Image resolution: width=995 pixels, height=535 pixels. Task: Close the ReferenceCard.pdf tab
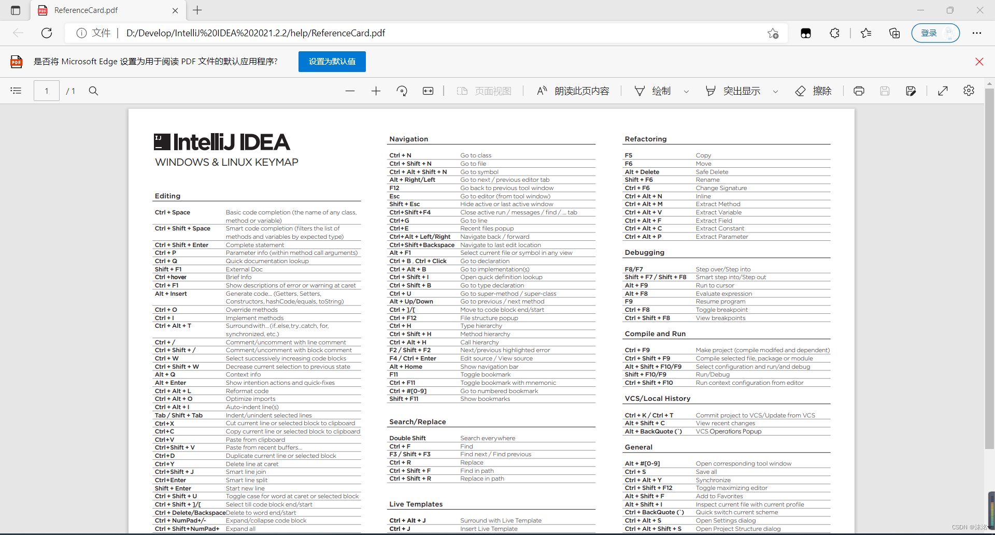(x=175, y=10)
